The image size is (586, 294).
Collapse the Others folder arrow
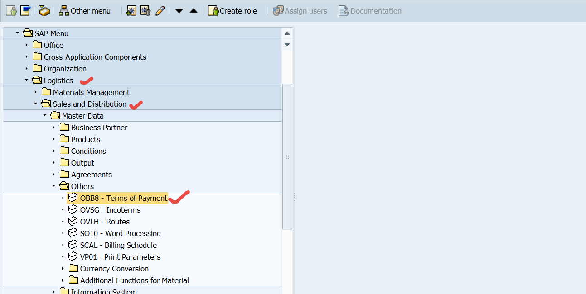[x=54, y=186]
